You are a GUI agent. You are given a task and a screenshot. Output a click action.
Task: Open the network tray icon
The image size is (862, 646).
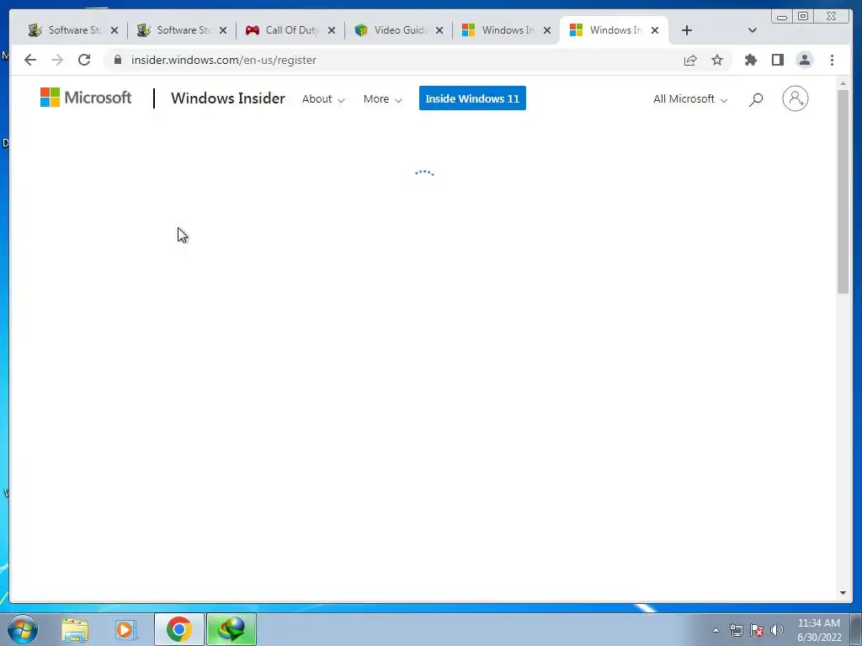pos(736,630)
